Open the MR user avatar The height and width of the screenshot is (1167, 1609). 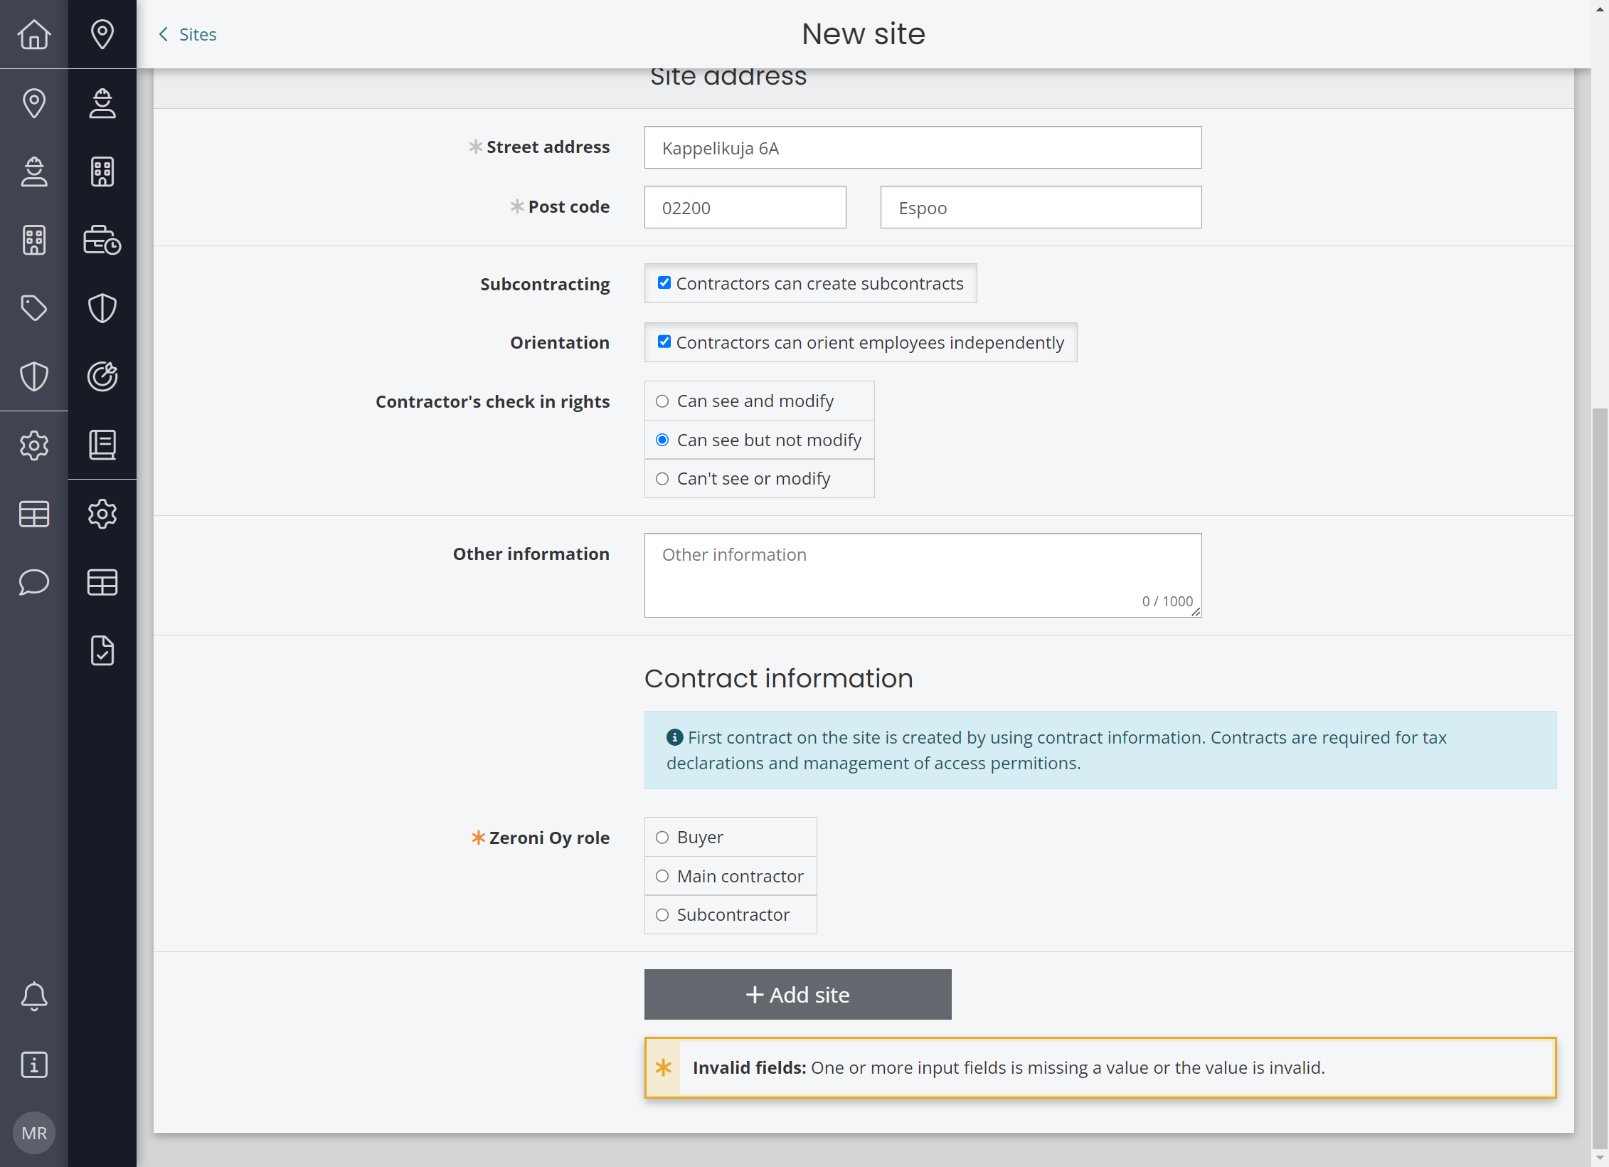coord(34,1133)
